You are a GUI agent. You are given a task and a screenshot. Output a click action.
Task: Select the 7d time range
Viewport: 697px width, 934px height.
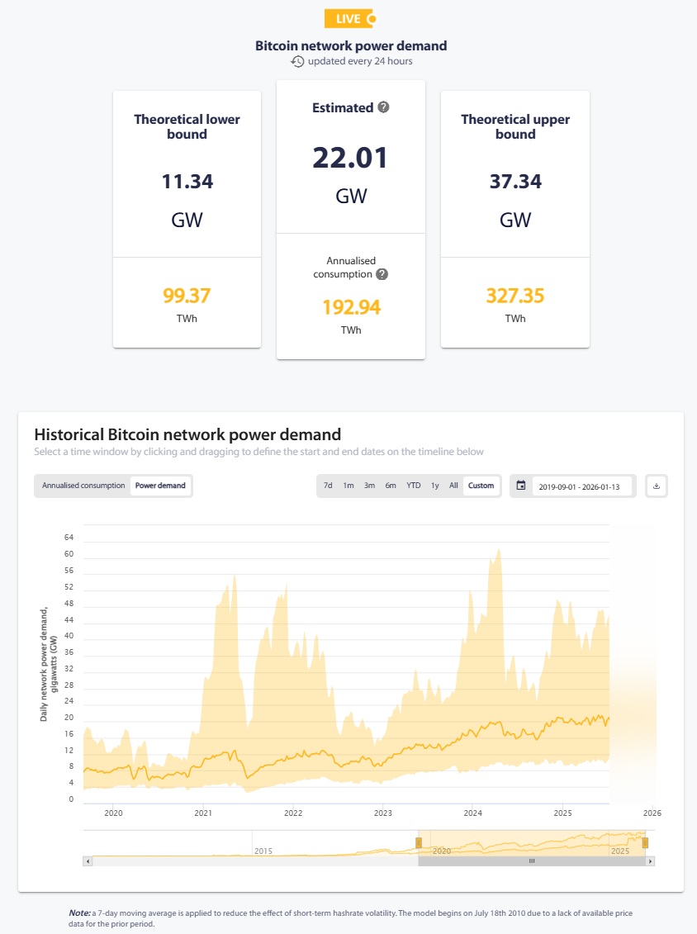(x=328, y=486)
